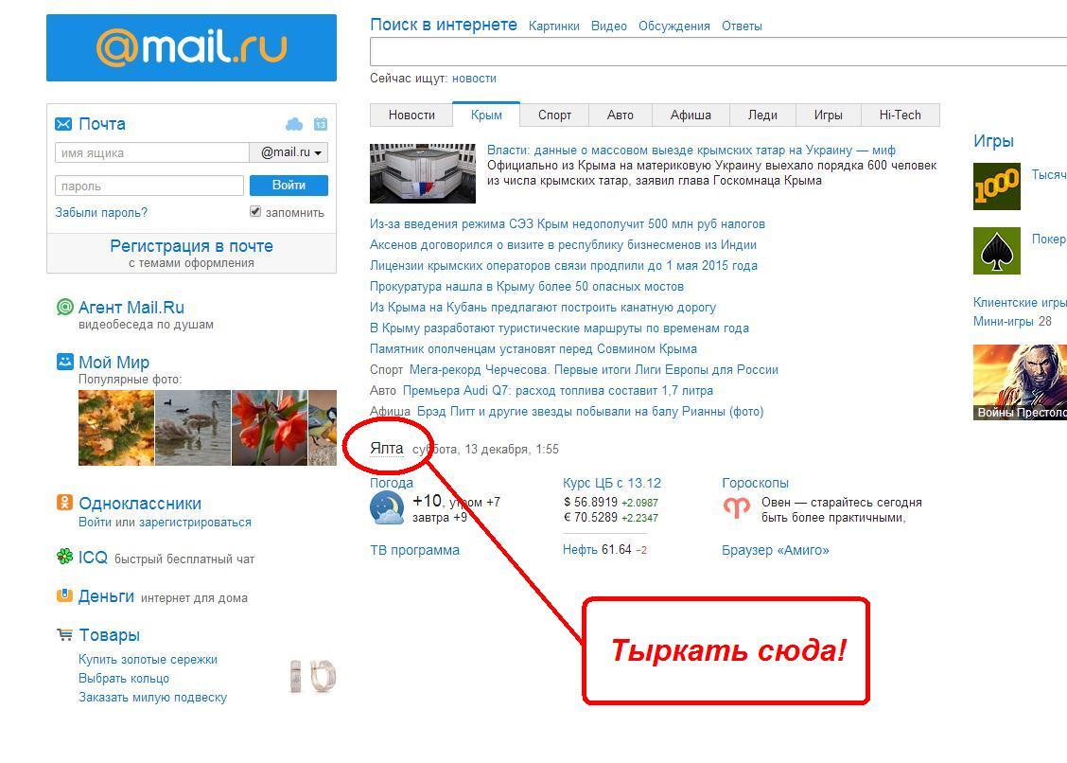Open the swans popular photo thumbnail
This screenshot has height=763, width=1067.
coord(193,428)
